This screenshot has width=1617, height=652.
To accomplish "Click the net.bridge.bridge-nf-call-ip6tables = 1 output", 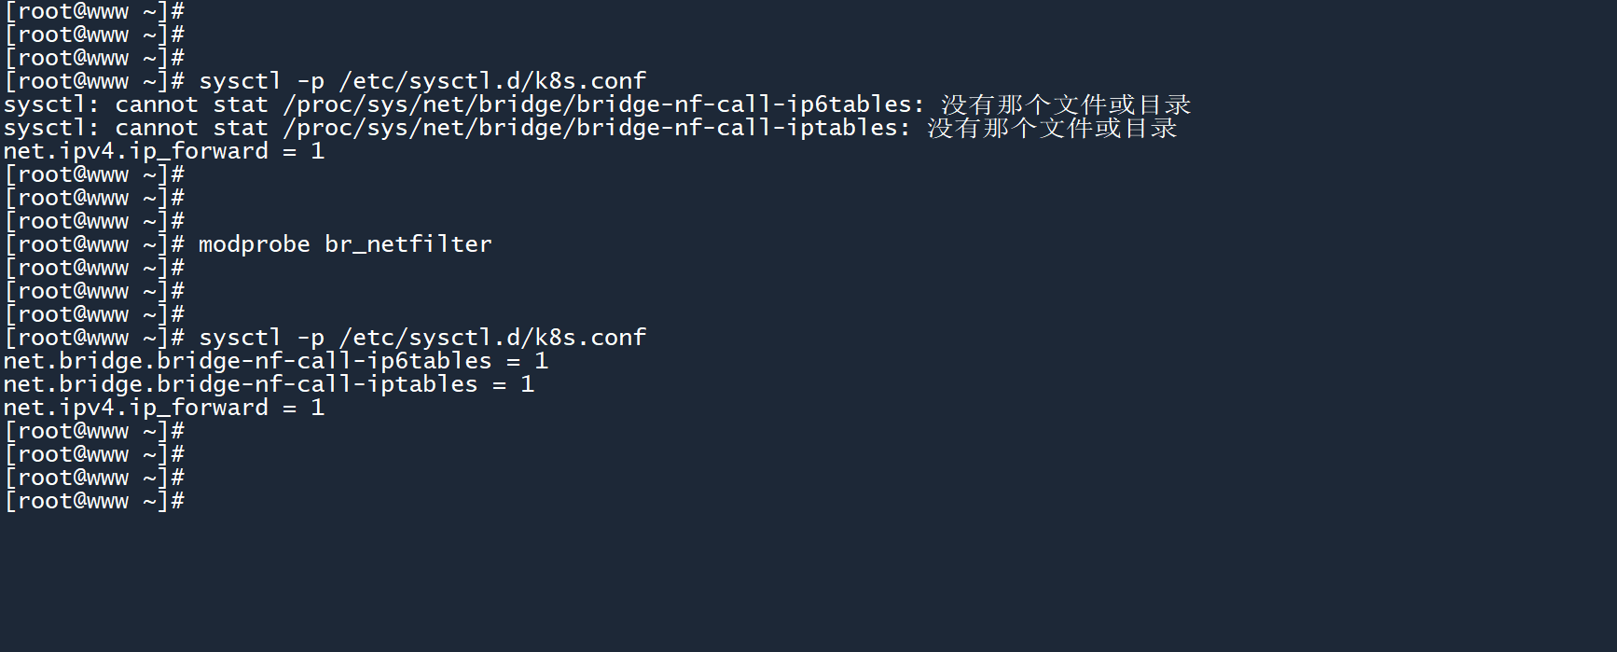I will click(275, 361).
